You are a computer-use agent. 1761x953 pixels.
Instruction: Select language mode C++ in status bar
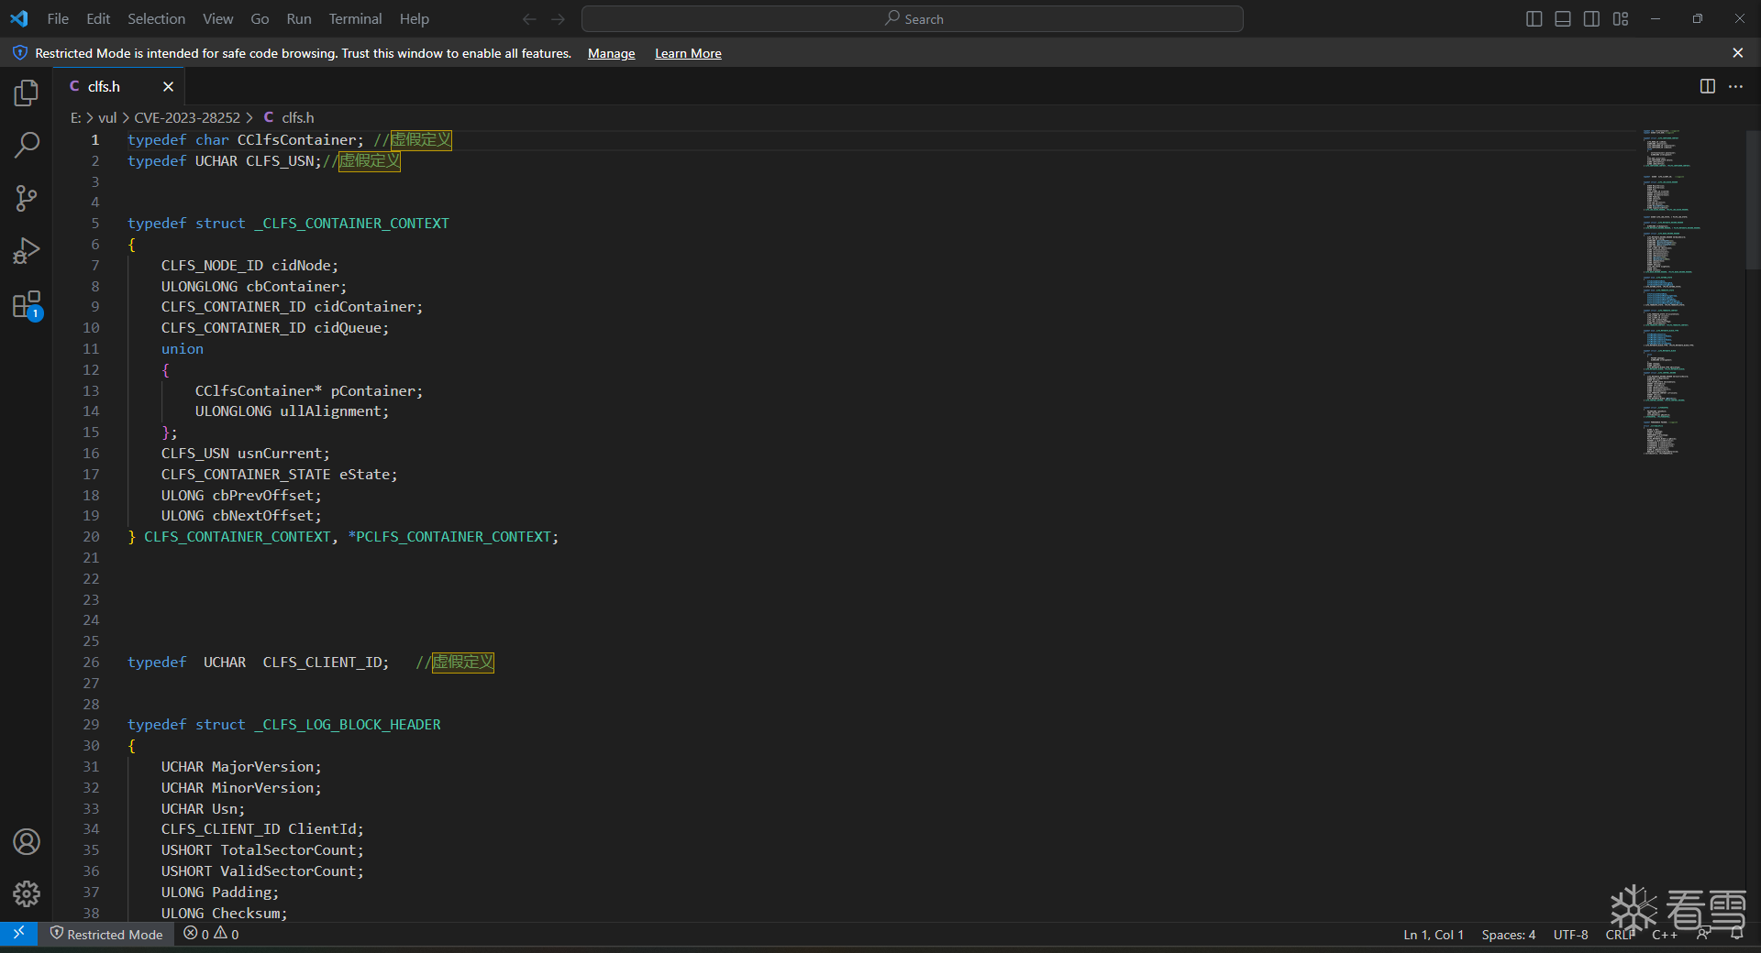click(1665, 934)
